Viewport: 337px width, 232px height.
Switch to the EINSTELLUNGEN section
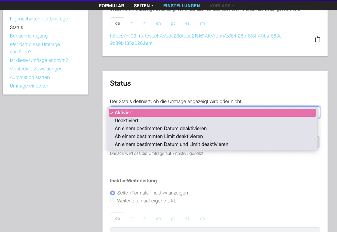[182, 5]
